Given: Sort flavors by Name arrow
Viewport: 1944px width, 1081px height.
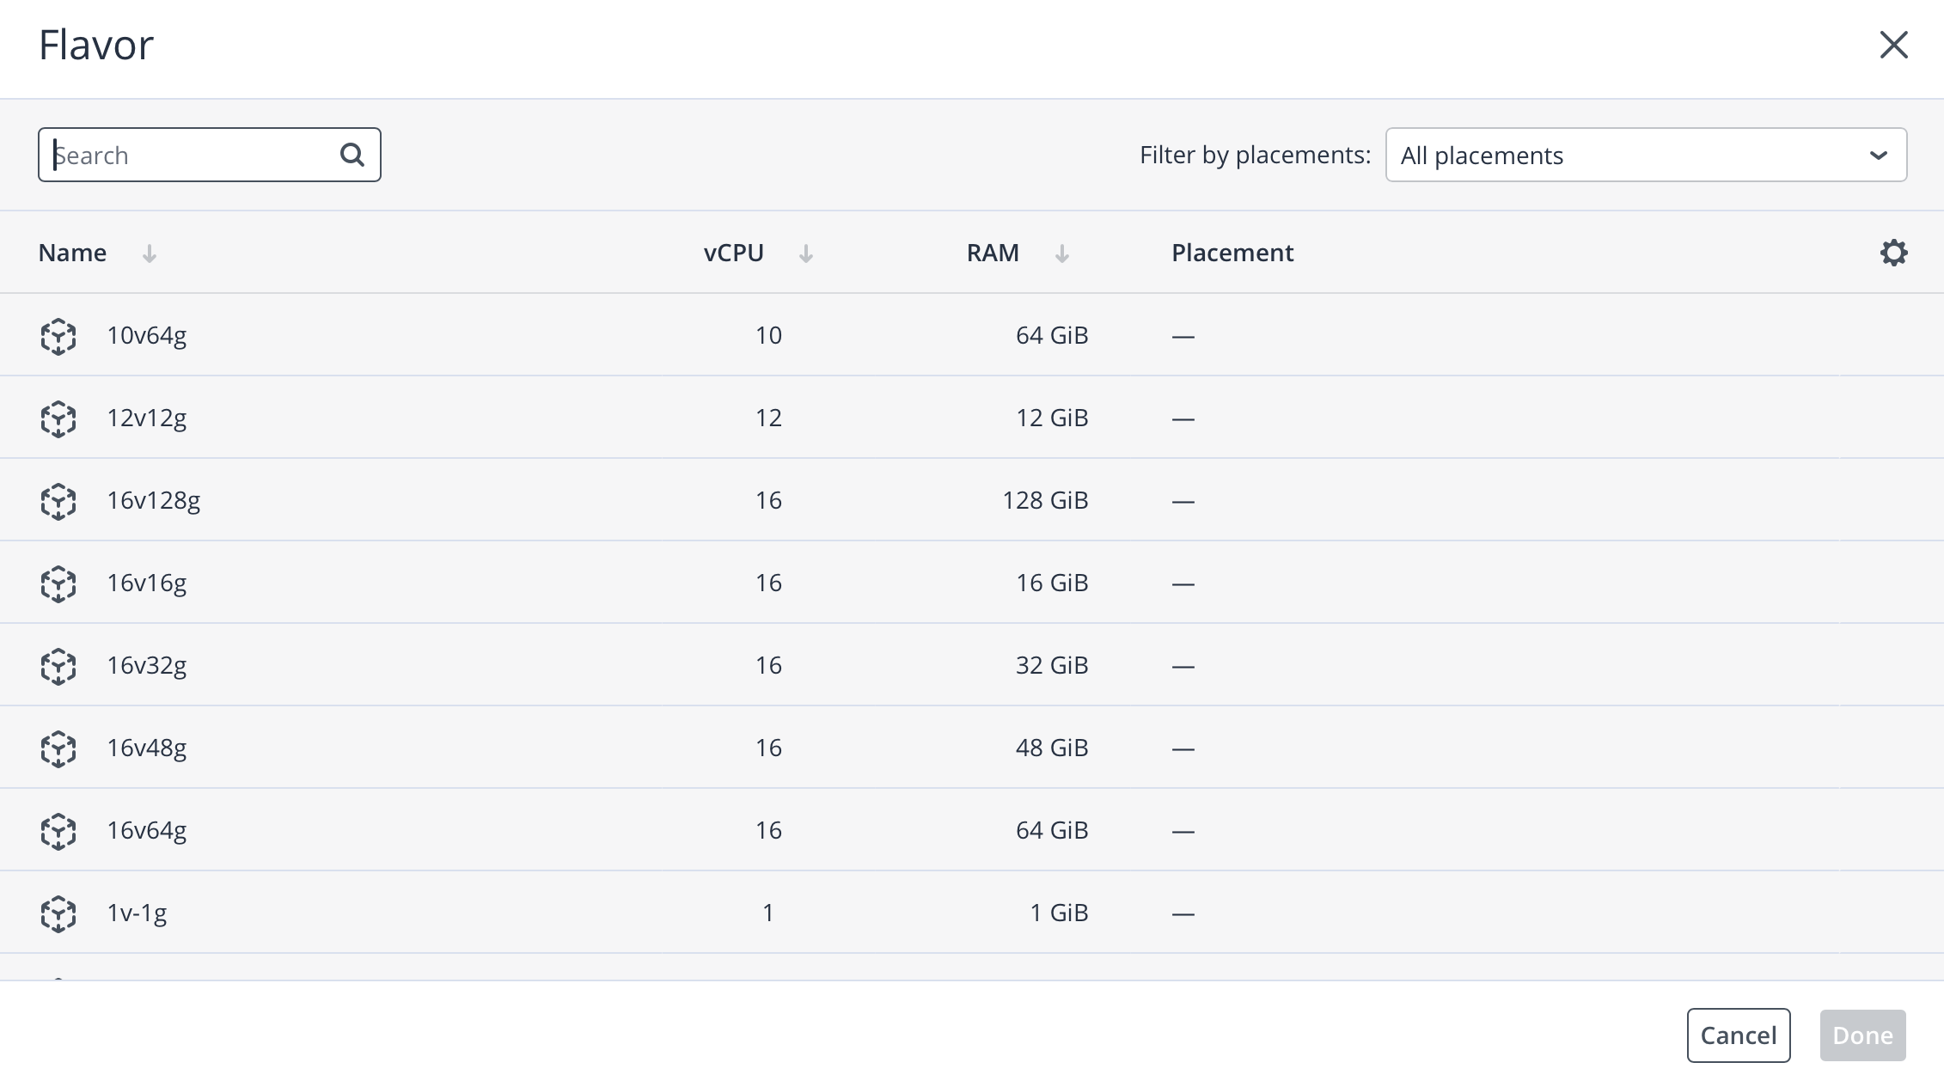Looking at the screenshot, I should tap(150, 253).
